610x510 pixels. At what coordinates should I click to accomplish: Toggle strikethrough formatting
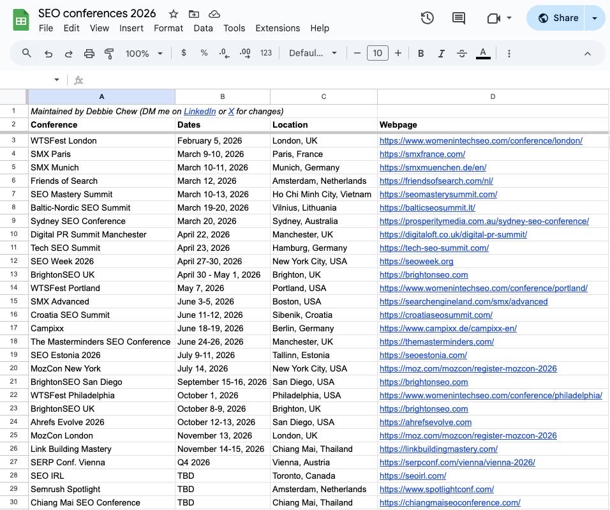462,54
